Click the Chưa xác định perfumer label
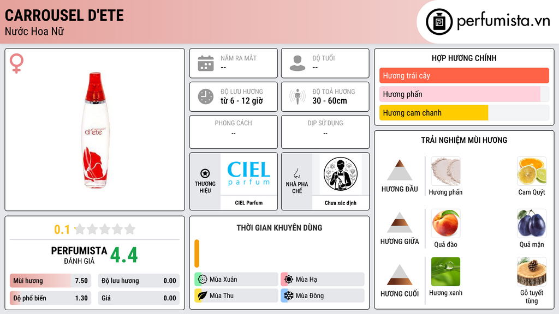 (x=341, y=203)
